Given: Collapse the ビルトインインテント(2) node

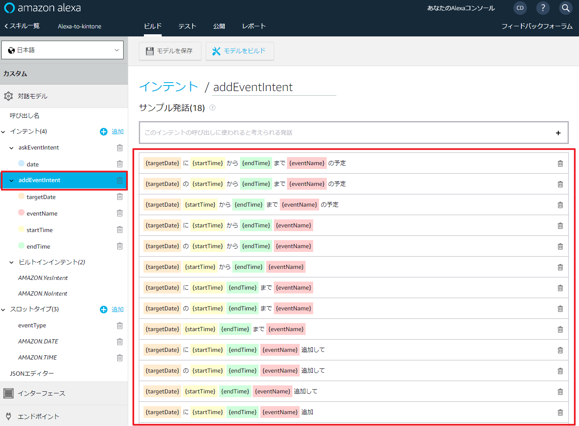Looking at the screenshot, I should (x=11, y=263).
